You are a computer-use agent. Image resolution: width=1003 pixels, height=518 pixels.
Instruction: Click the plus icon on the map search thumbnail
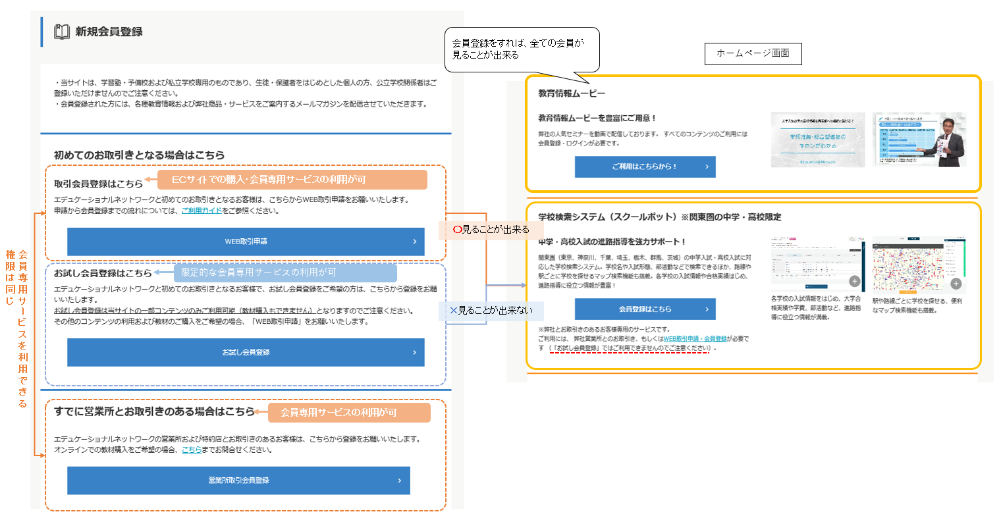pos(956,284)
